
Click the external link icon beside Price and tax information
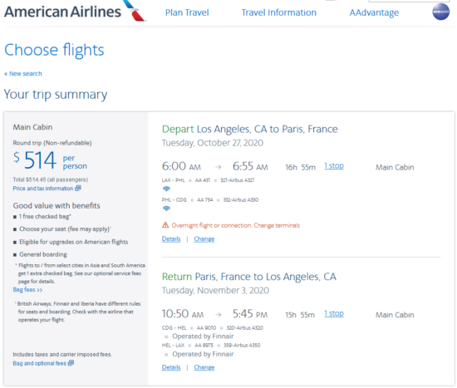pyautogui.click(x=78, y=189)
